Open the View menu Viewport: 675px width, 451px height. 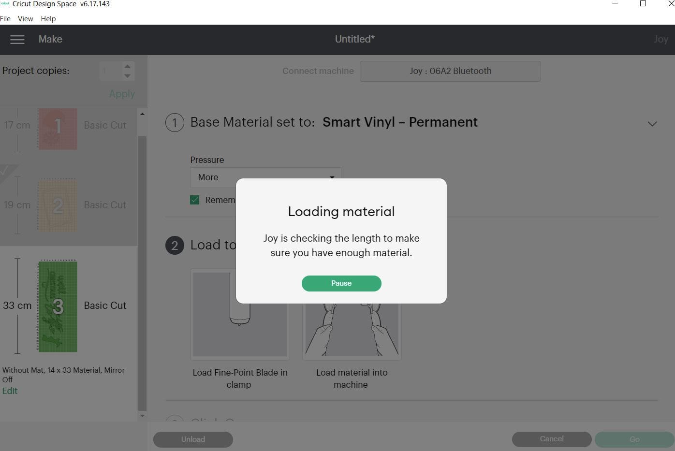26,18
